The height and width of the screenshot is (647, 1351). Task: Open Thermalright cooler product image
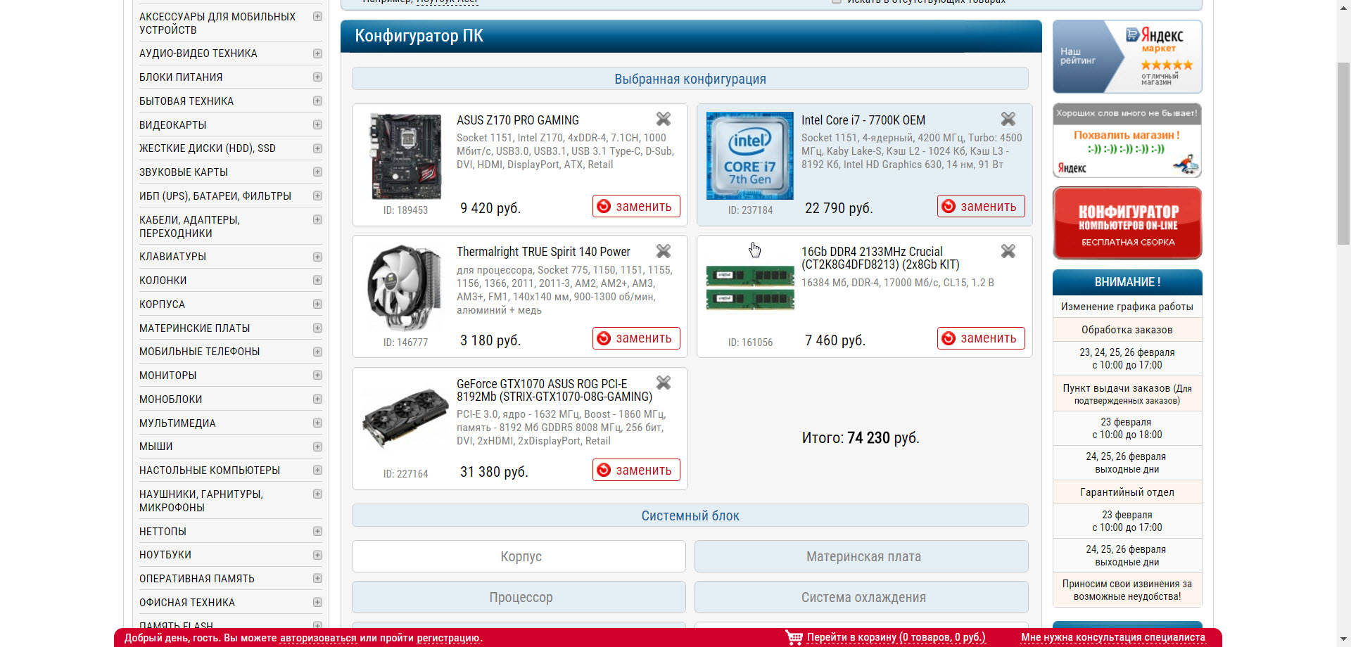point(405,288)
